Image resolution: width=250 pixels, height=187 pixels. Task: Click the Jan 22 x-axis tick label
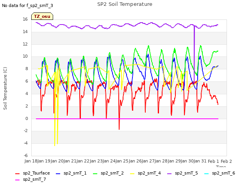[83, 161]
